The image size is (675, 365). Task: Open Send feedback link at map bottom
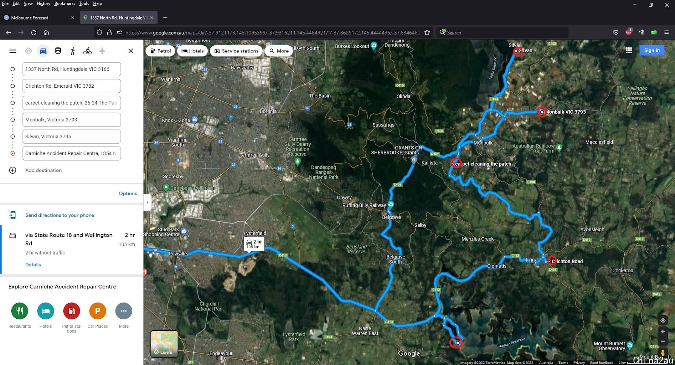(x=602, y=363)
